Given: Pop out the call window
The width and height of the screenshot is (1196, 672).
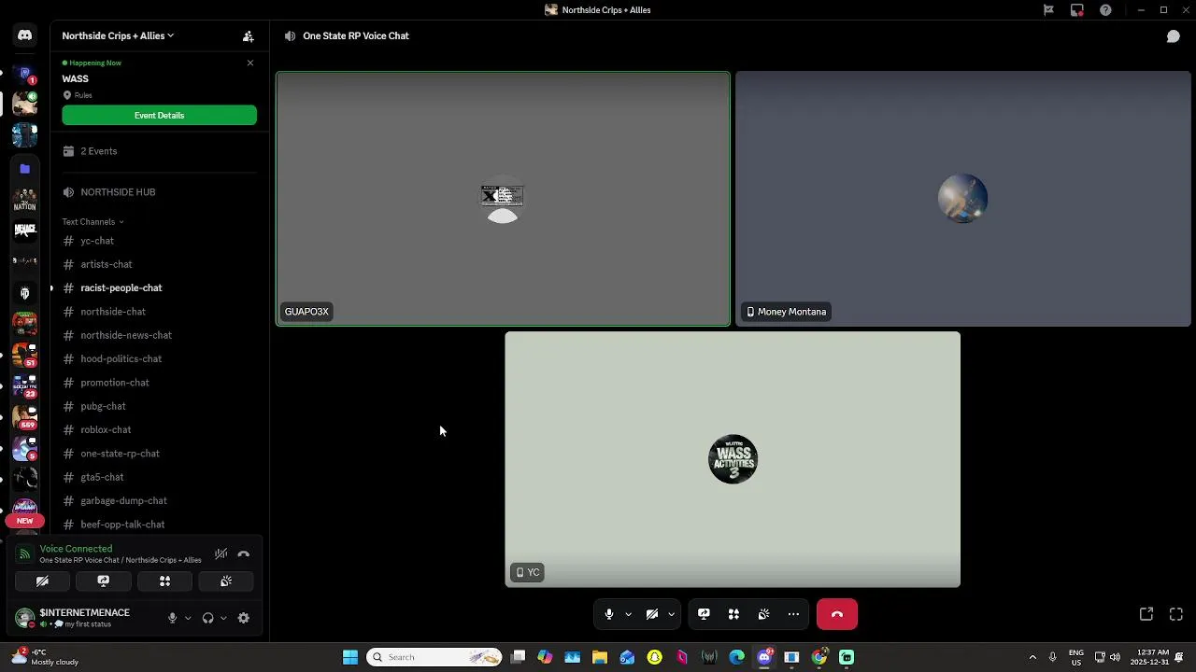Looking at the screenshot, I should [x=1146, y=614].
